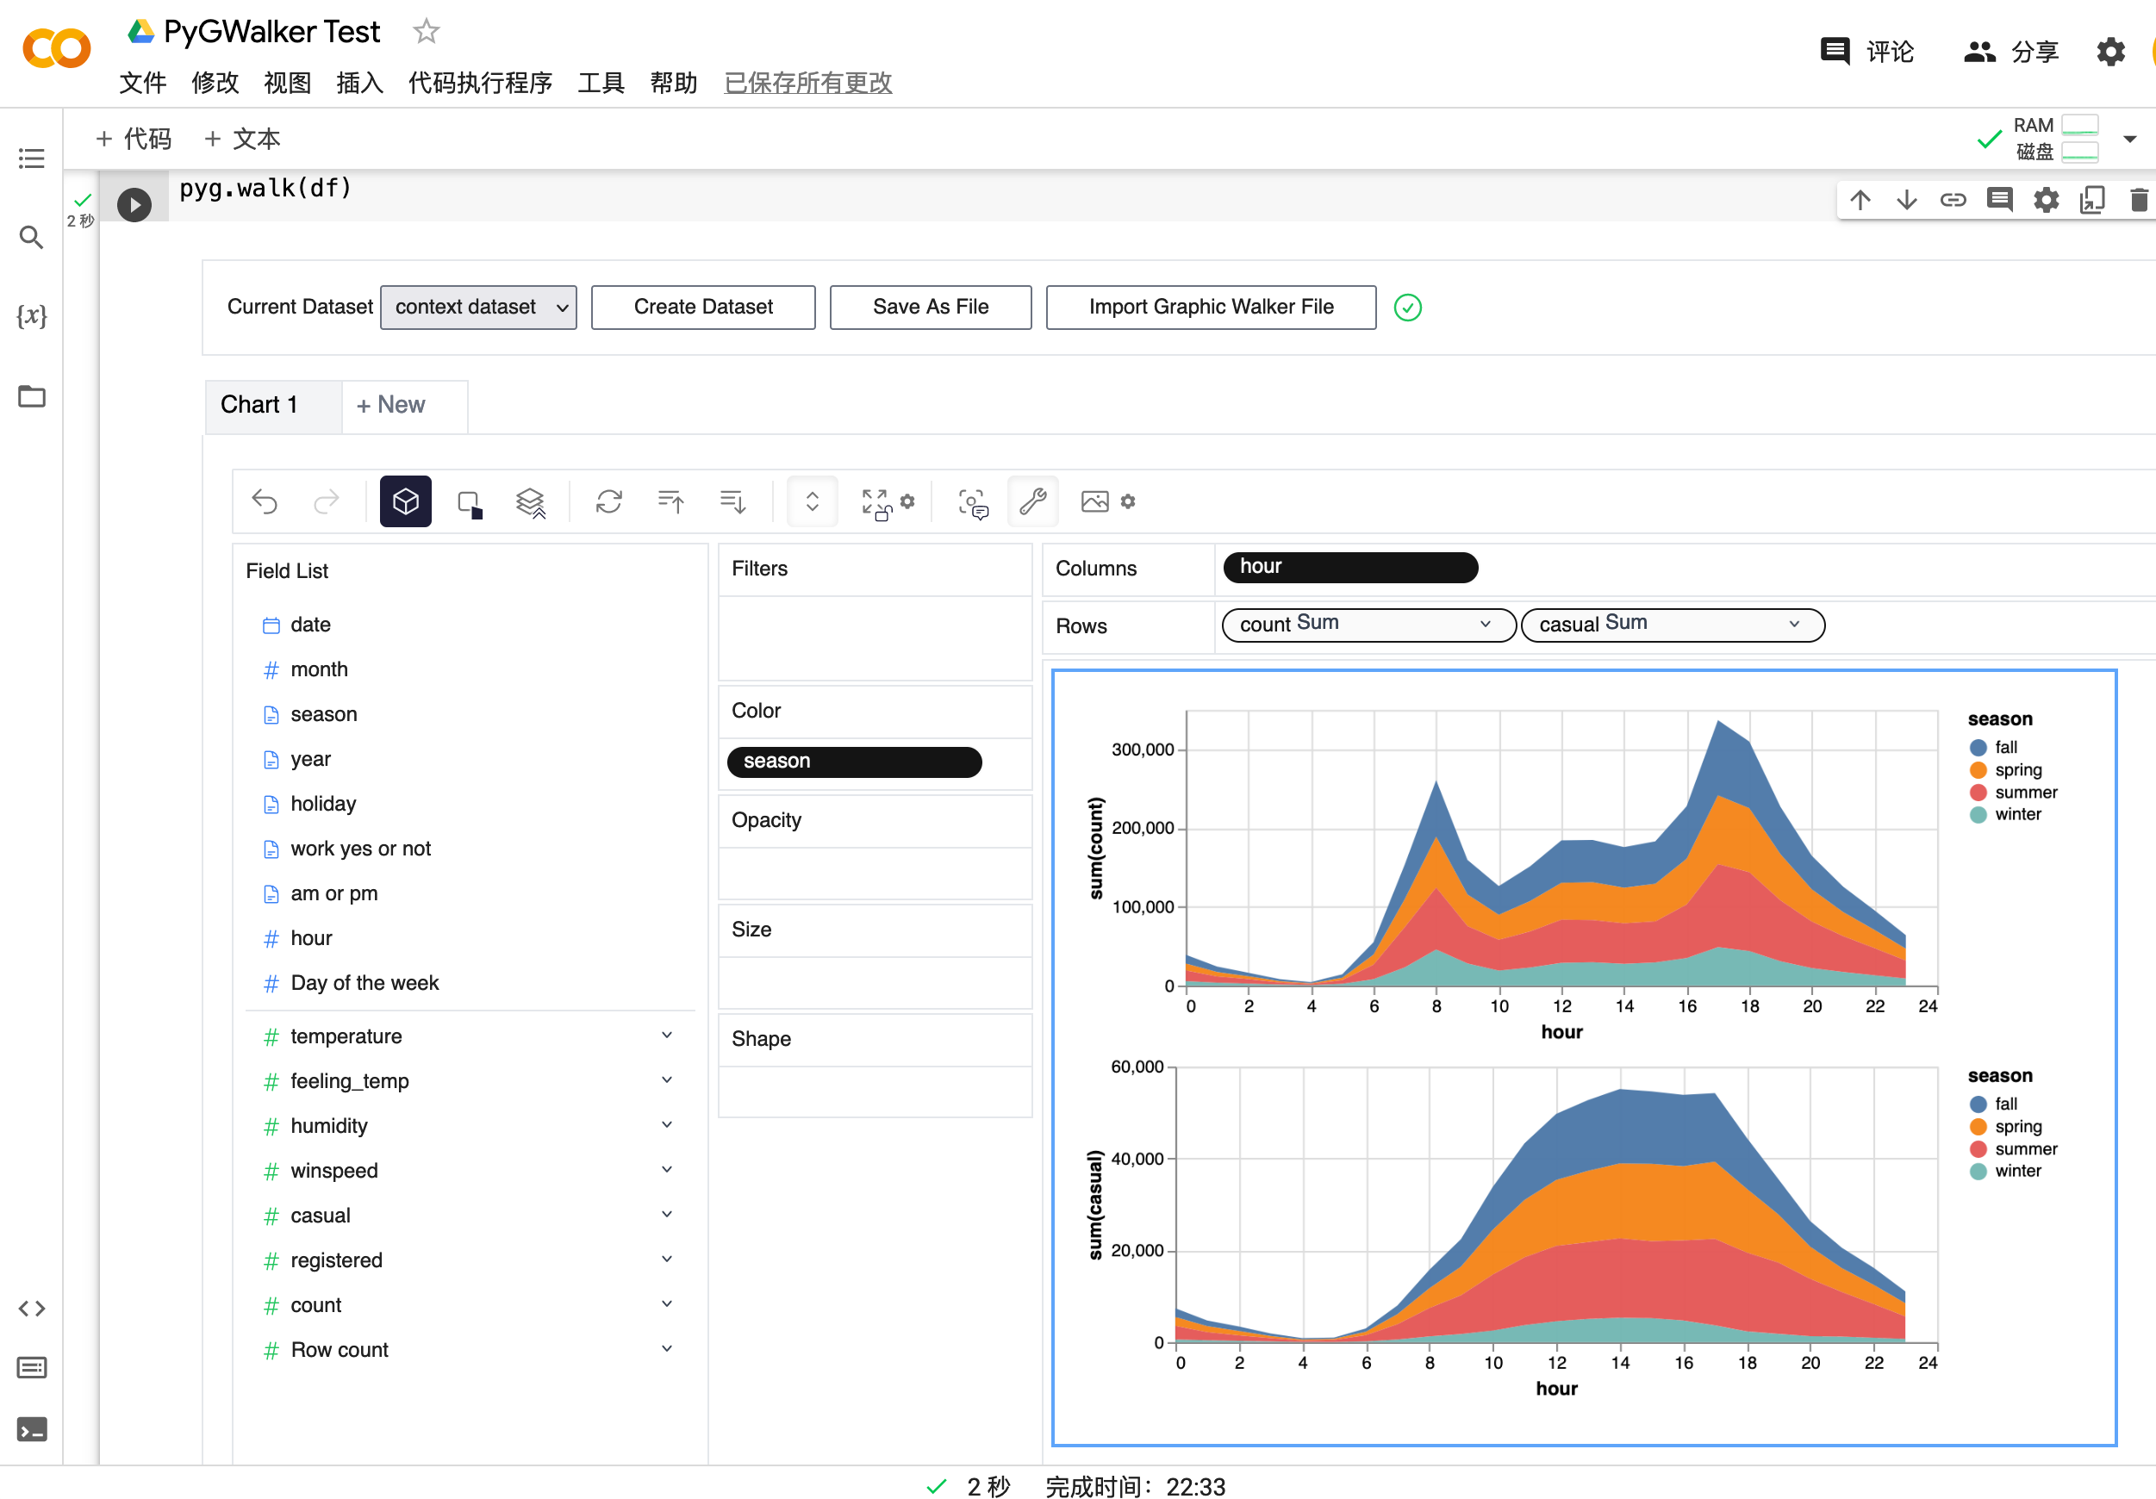Expand the temperature field options chevron
The image size is (2156, 1499).
[x=667, y=1036]
